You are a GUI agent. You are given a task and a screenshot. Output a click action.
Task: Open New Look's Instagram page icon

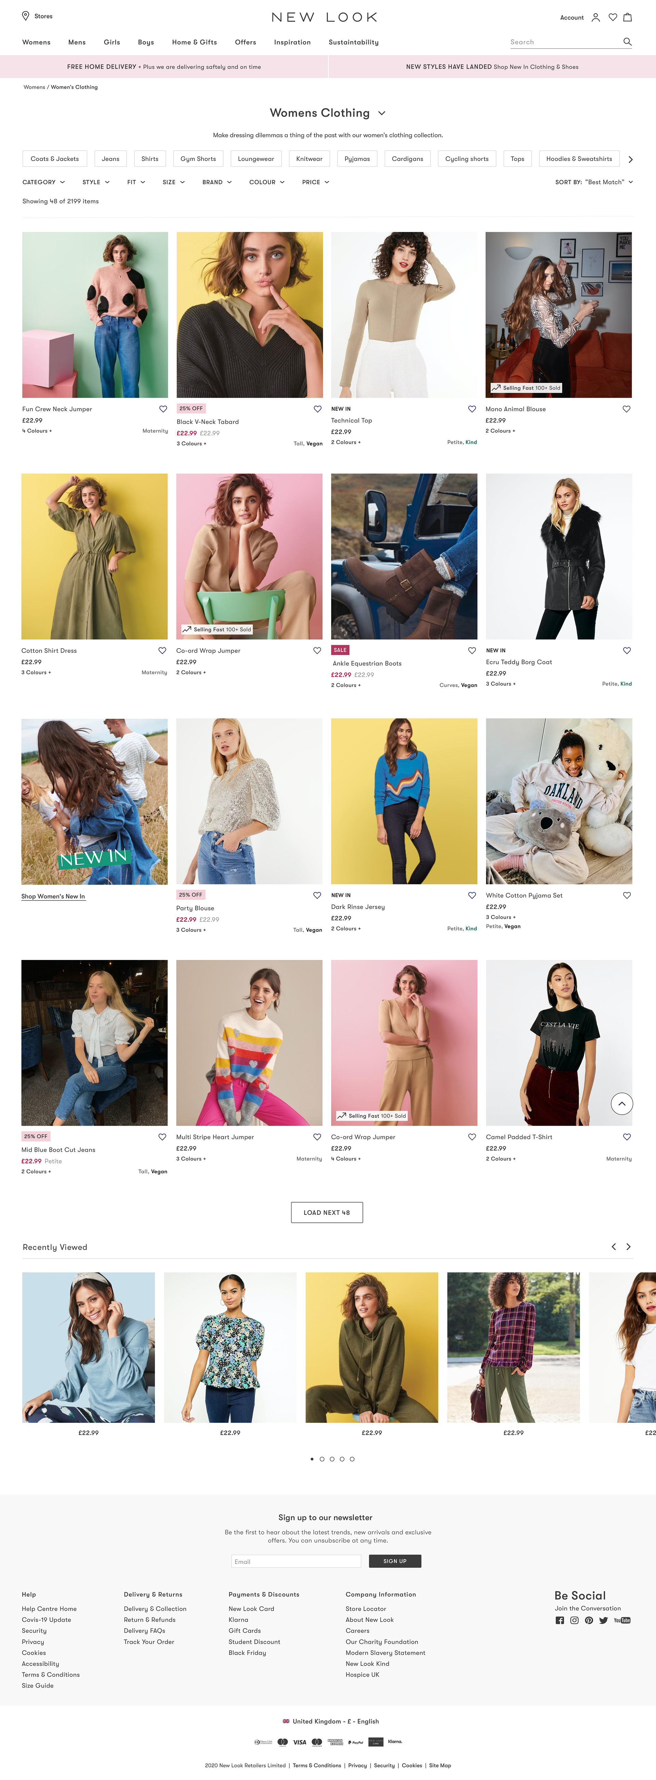[575, 1620]
